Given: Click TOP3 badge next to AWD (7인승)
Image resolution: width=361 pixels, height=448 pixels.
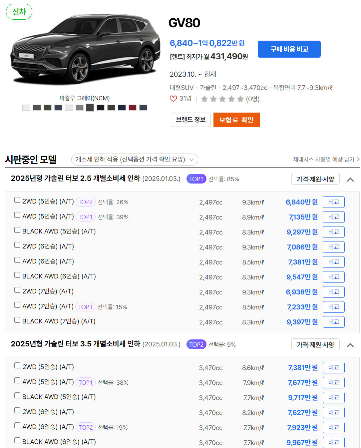Looking at the screenshot, I should tap(85, 307).
